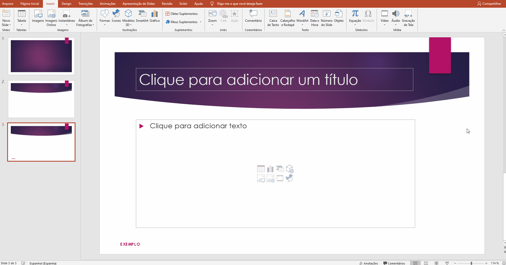Click the Símbolo omega icon
The height and width of the screenshot is (265, 506).
pyautogui.click(x=368, y=14)
